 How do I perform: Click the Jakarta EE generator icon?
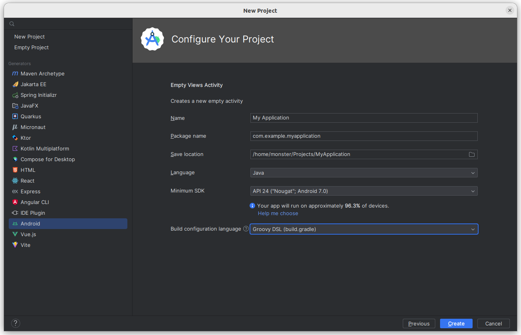tap(15, 84)
